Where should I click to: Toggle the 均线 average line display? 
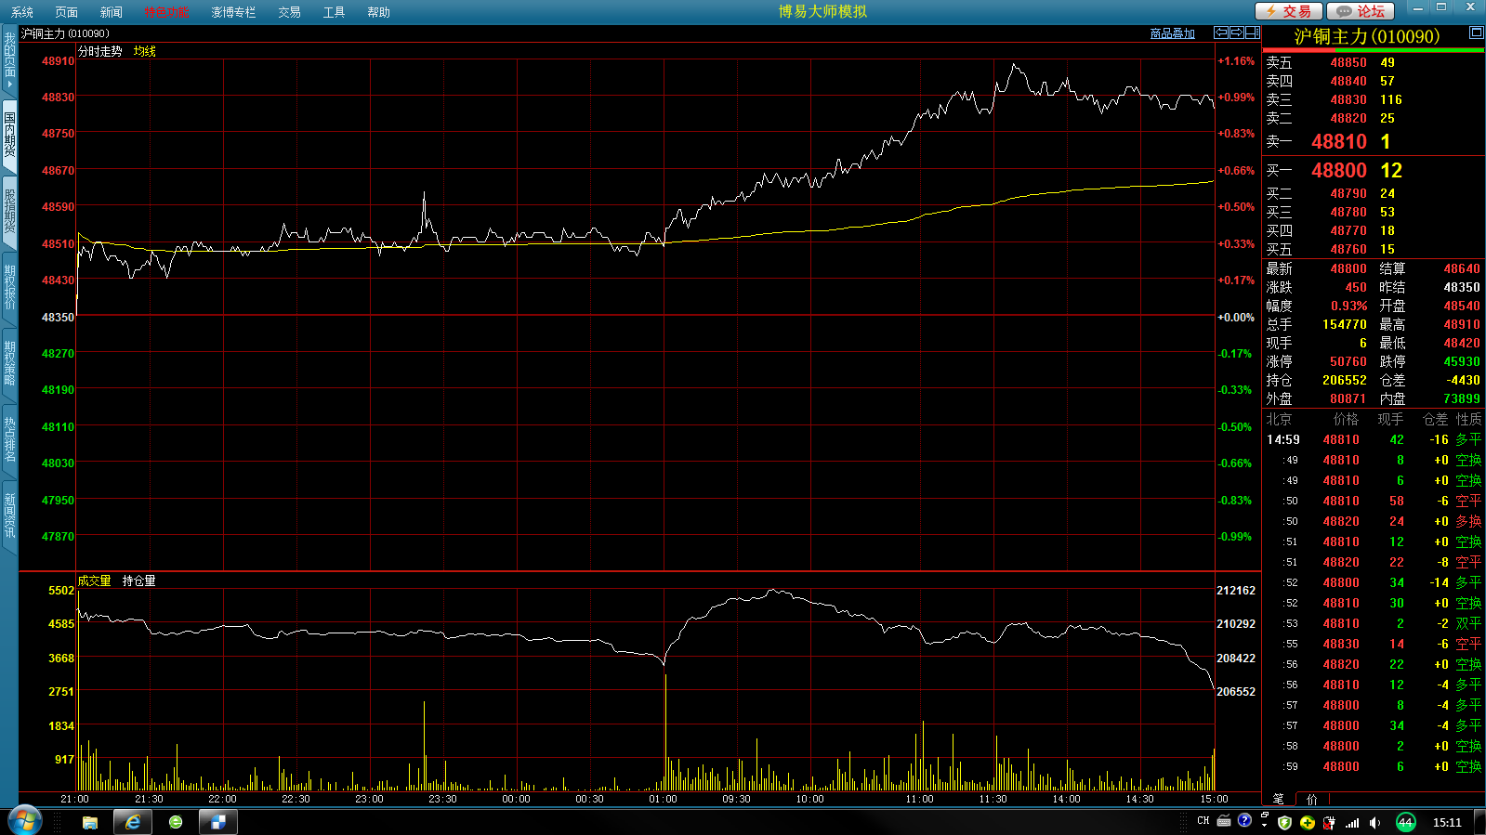point(144,51)
